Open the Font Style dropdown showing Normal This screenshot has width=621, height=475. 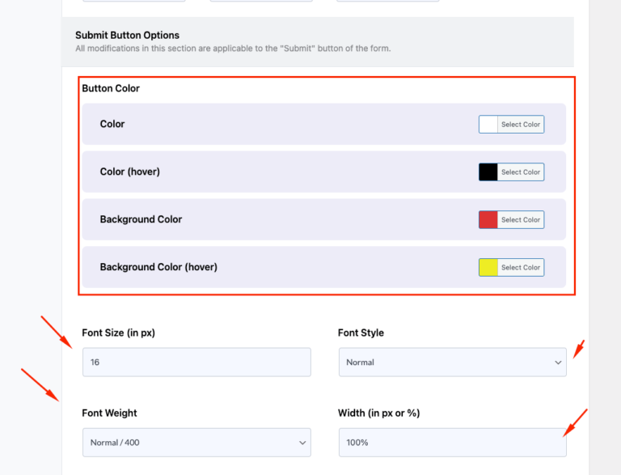click(x=453, y=362)
